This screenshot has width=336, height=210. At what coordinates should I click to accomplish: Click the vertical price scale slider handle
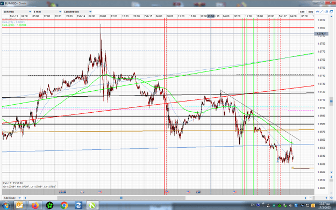pos(331,101)
